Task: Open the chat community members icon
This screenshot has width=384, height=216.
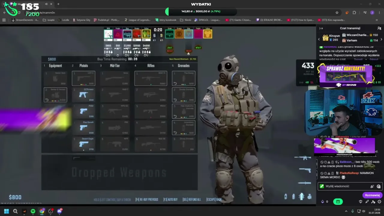Action: click(379, 28)
